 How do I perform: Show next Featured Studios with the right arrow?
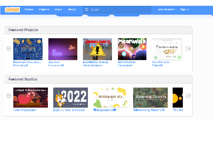coord(188,96)
